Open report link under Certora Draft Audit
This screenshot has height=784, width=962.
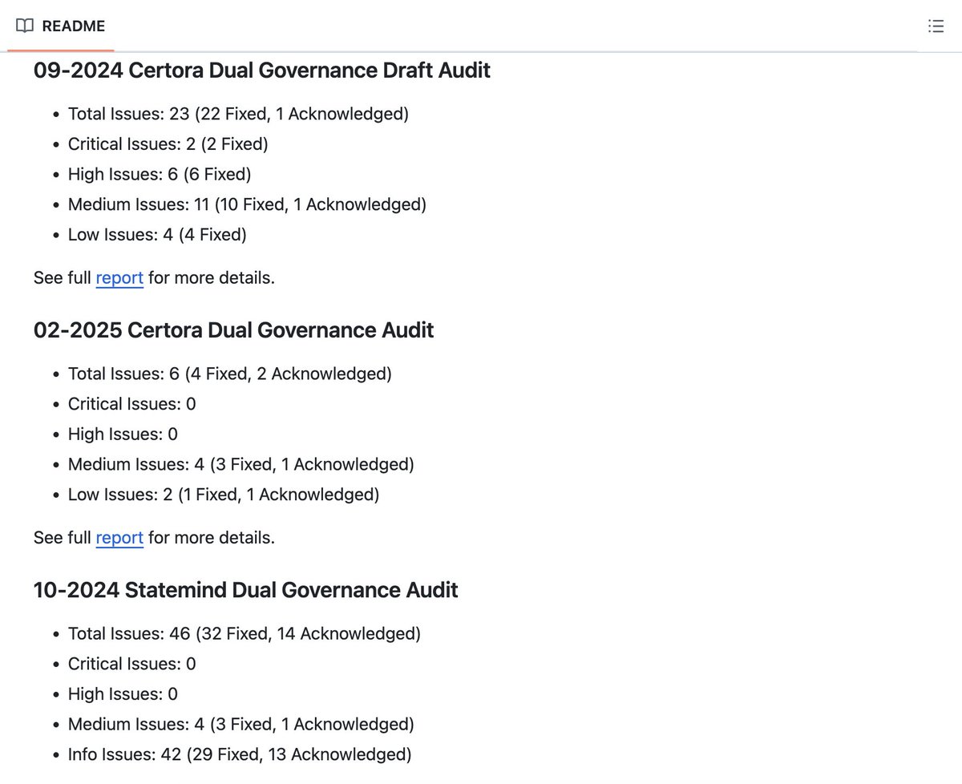point(119,278)
